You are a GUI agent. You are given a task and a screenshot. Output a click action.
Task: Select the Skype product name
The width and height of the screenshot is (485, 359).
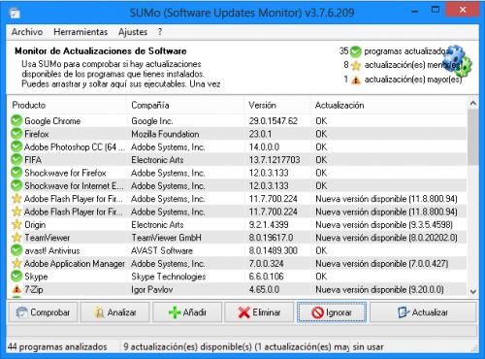[36, 277]
